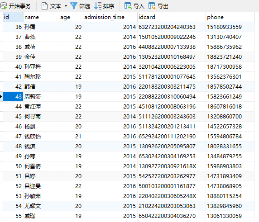Screen dimensions: 259x222
Task: Click the Import (导入) table icon
Action: pos(128,6)
